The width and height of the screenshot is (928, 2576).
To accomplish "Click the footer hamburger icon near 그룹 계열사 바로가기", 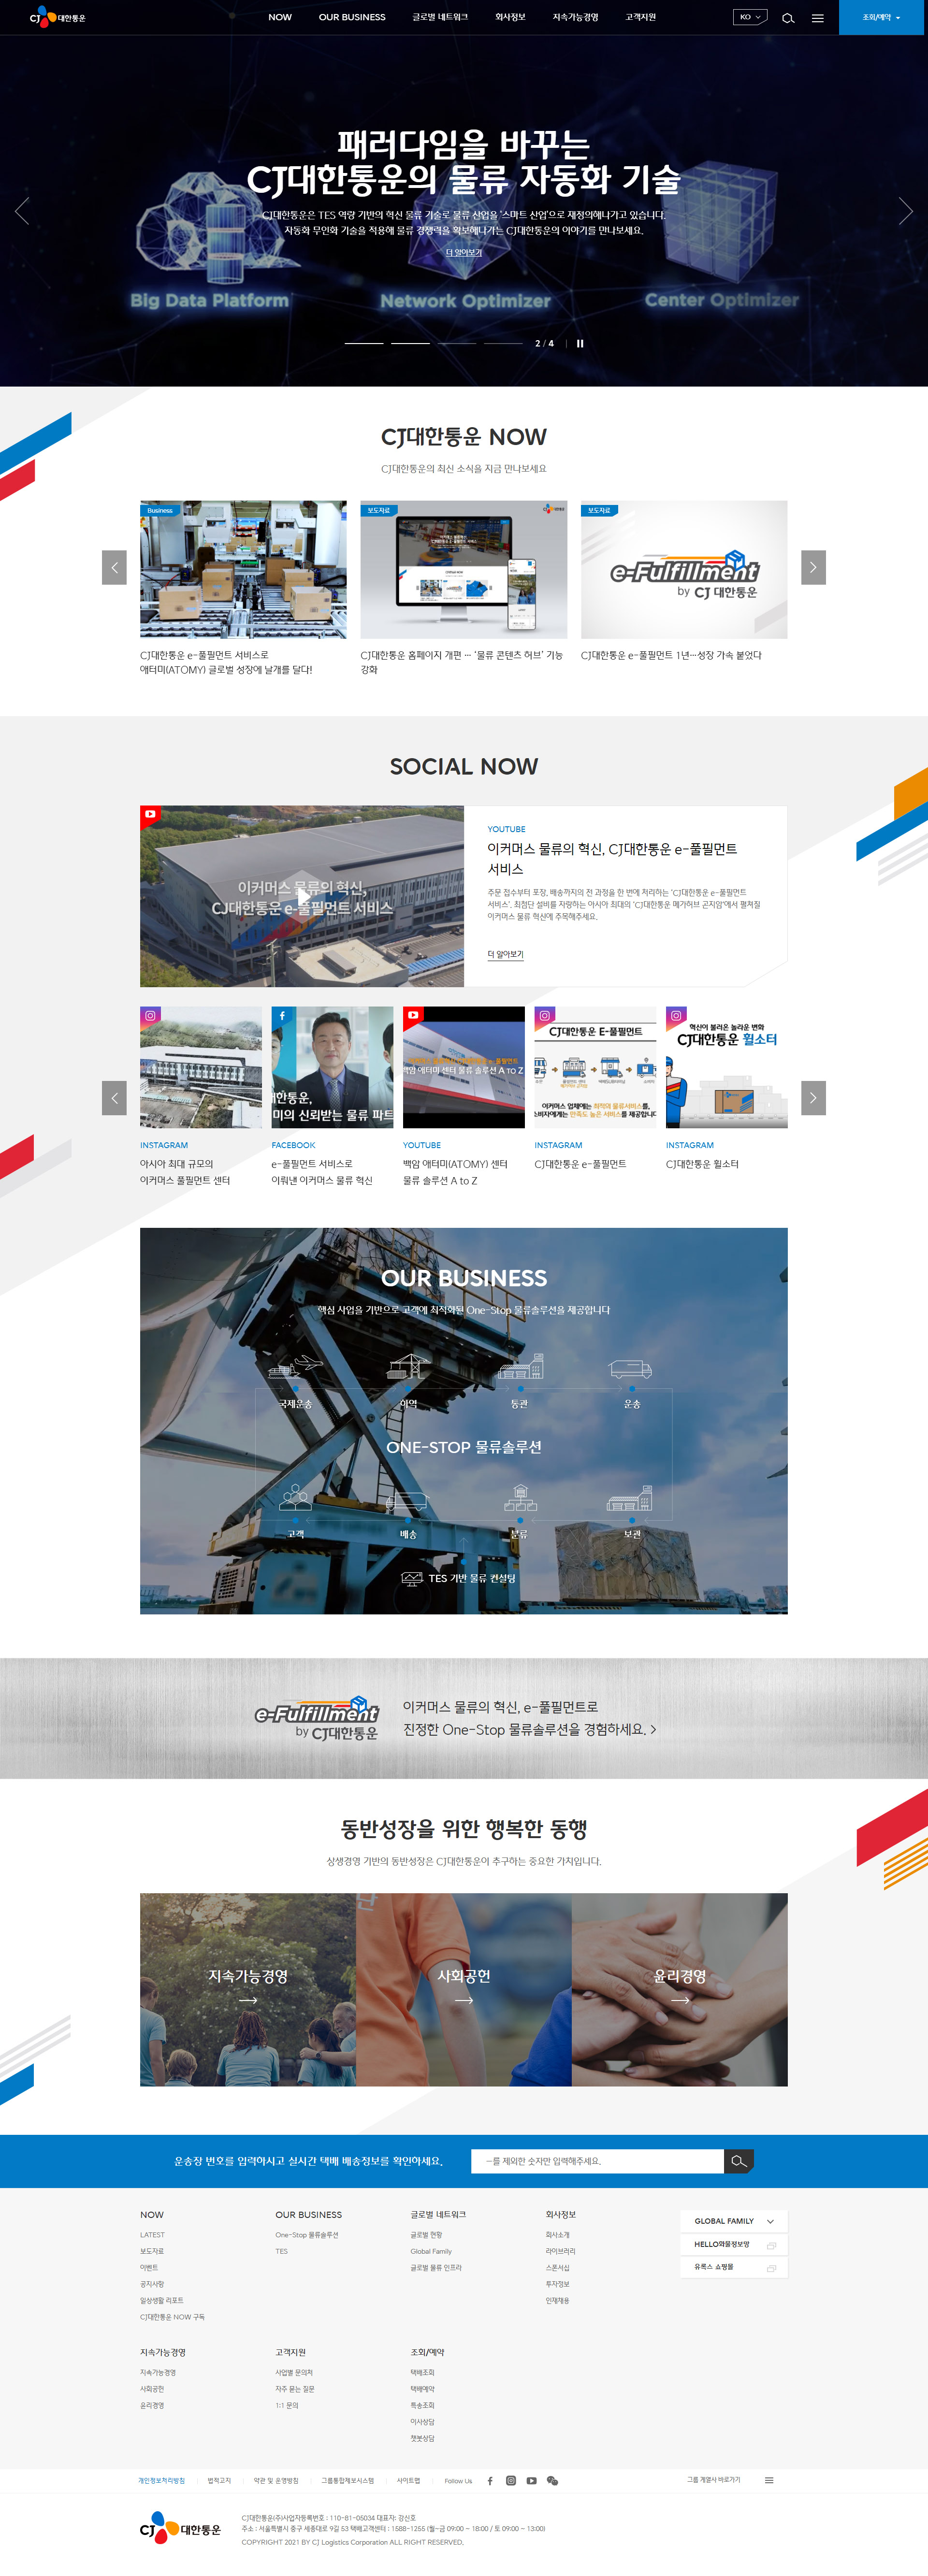I will point(769,2480).
